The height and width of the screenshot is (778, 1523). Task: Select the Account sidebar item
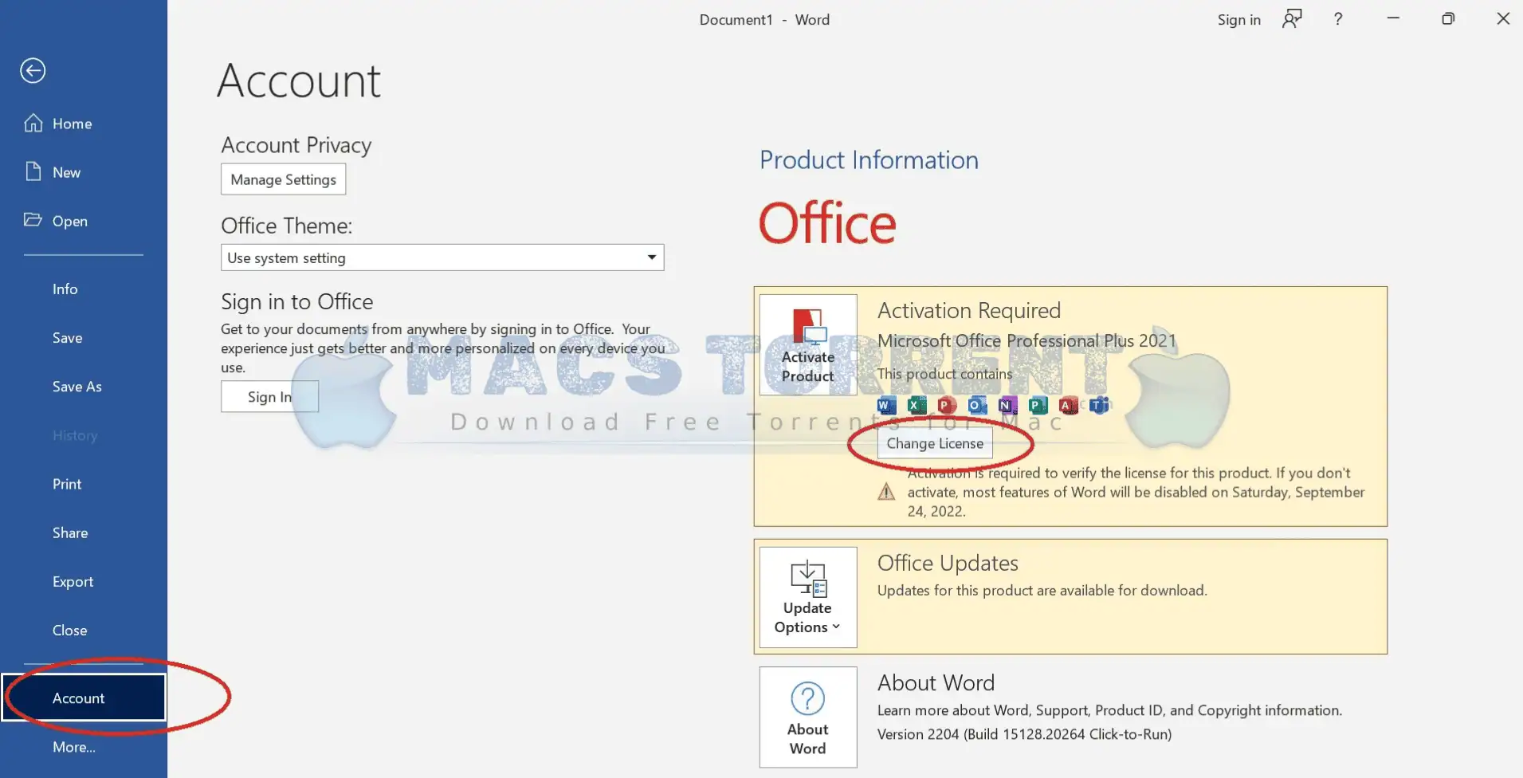point(84,697)
